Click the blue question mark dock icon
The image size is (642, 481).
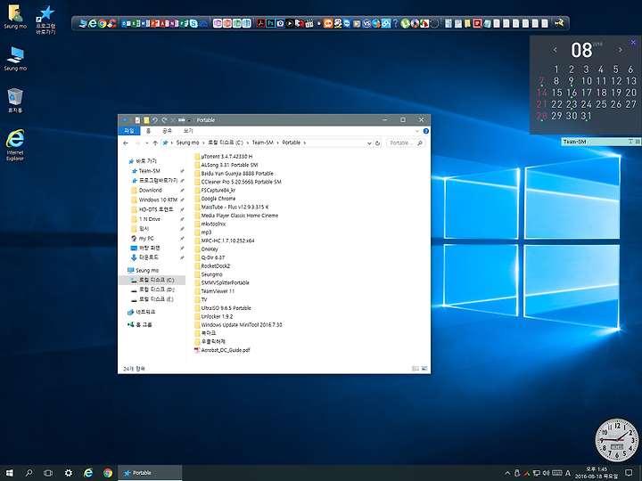pyautogui.click(x=395, y=23)
